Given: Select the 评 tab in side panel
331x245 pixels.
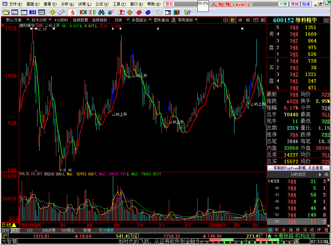Looking at the screenshot, I should tap(319, 230).
